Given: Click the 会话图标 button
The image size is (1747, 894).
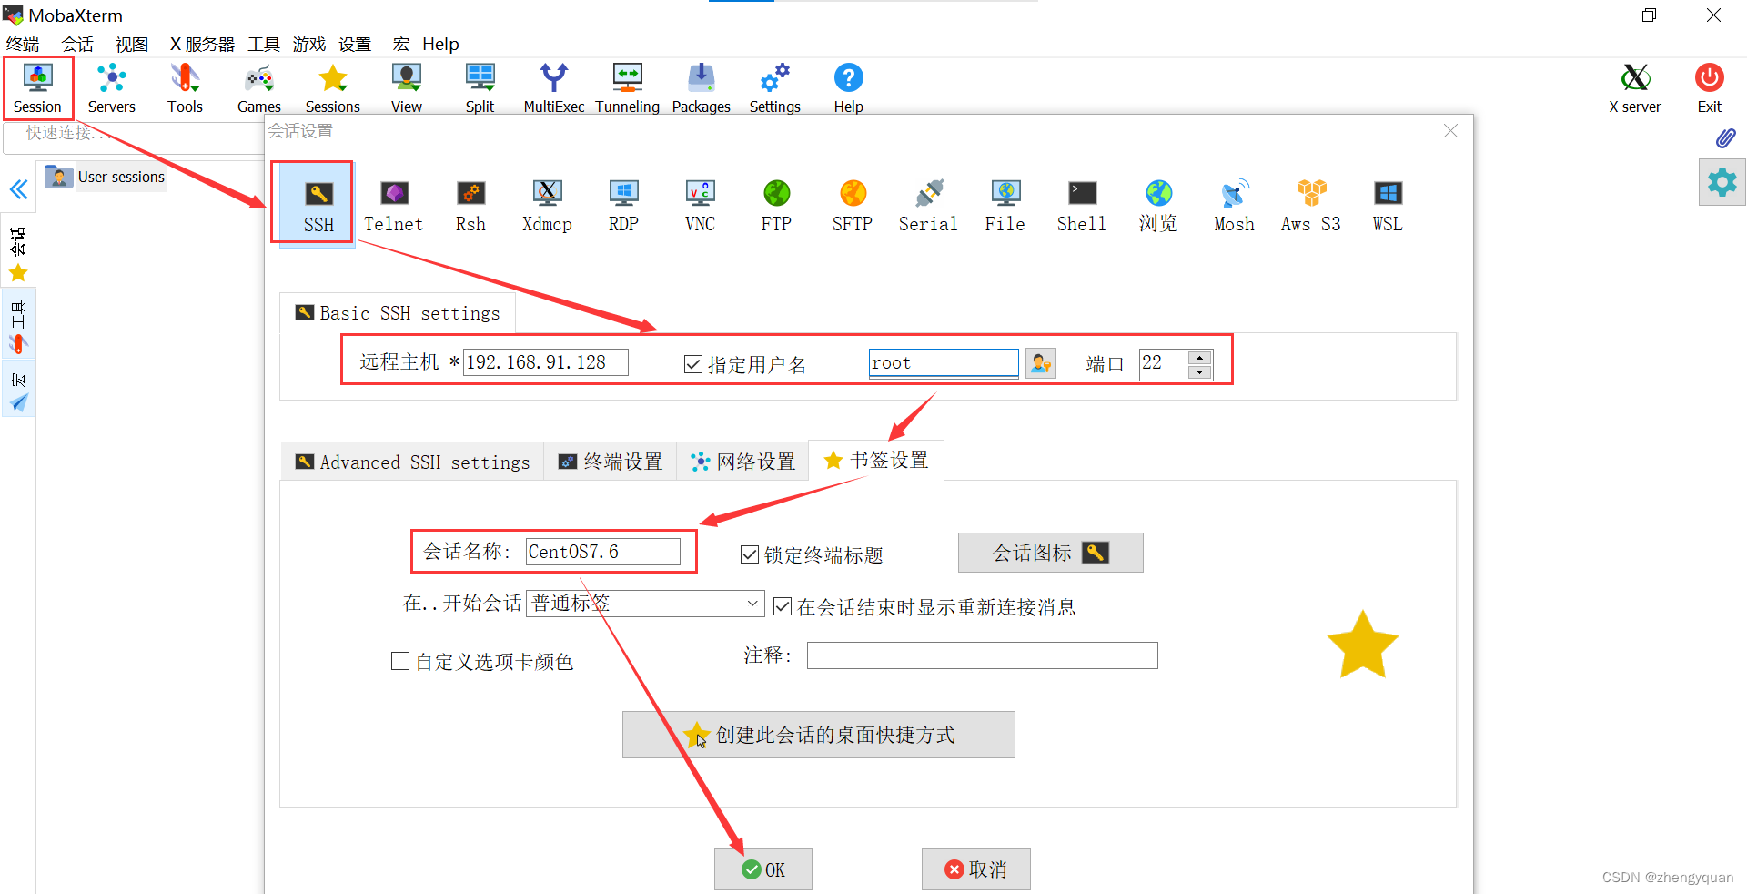Looking at the screenshot, I should (1051, 553).
